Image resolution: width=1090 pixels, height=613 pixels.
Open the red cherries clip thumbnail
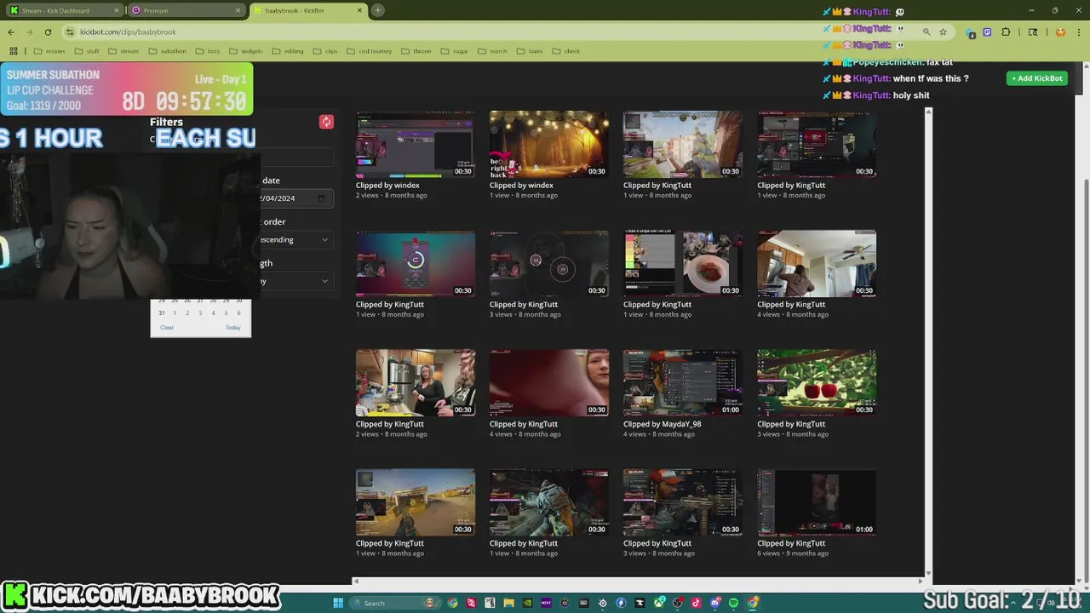[817, 383]
